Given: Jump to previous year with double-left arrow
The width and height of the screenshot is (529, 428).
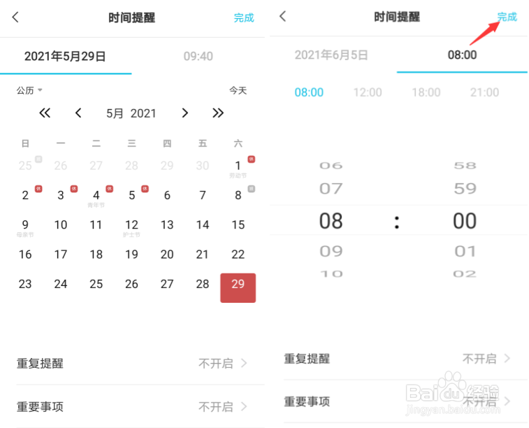Looking at the screenshot, I should coord(45,113).
